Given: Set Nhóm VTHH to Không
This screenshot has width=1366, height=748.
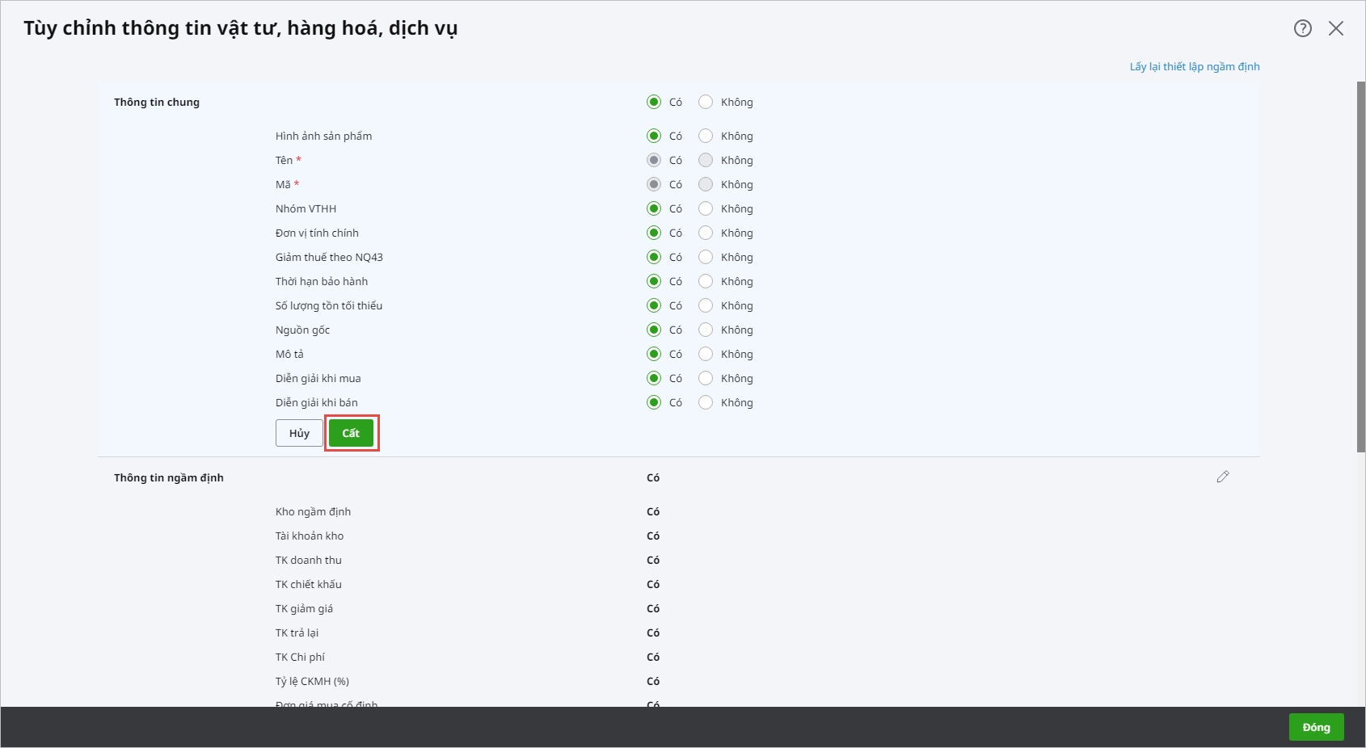Looking at the screenshot, I should coord(706,208).
